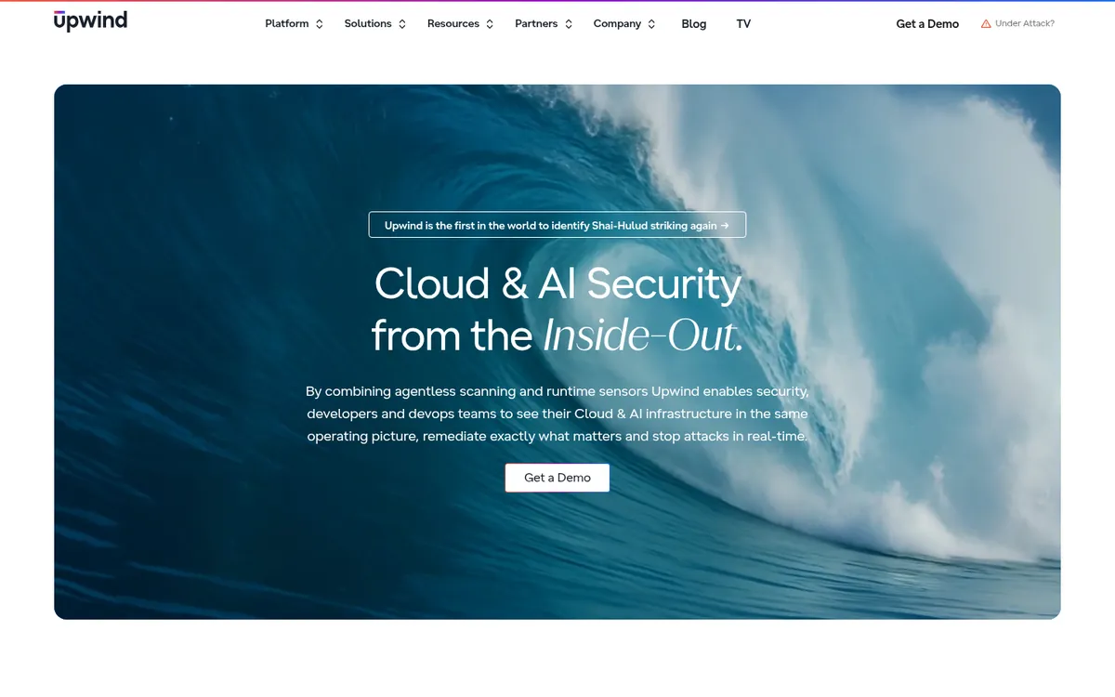
Task: Open the Under Attack? link
Action: pos(1025,24)
